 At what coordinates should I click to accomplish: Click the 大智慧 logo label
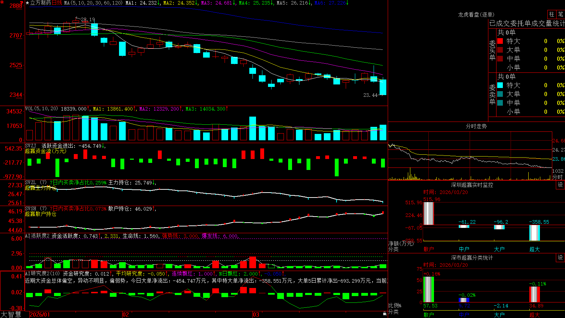point(11,314)
